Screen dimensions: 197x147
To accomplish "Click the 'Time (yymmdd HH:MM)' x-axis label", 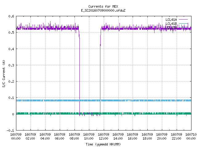I will 103,144.
